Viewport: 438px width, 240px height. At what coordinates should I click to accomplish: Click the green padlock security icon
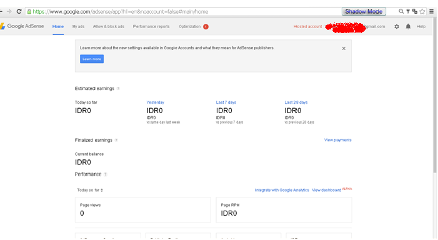[29, 11]
